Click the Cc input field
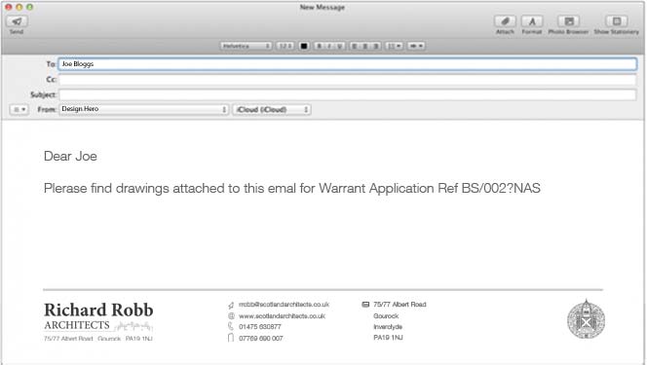The height and width of the screenshot is (365, 647). coord(348,80)
